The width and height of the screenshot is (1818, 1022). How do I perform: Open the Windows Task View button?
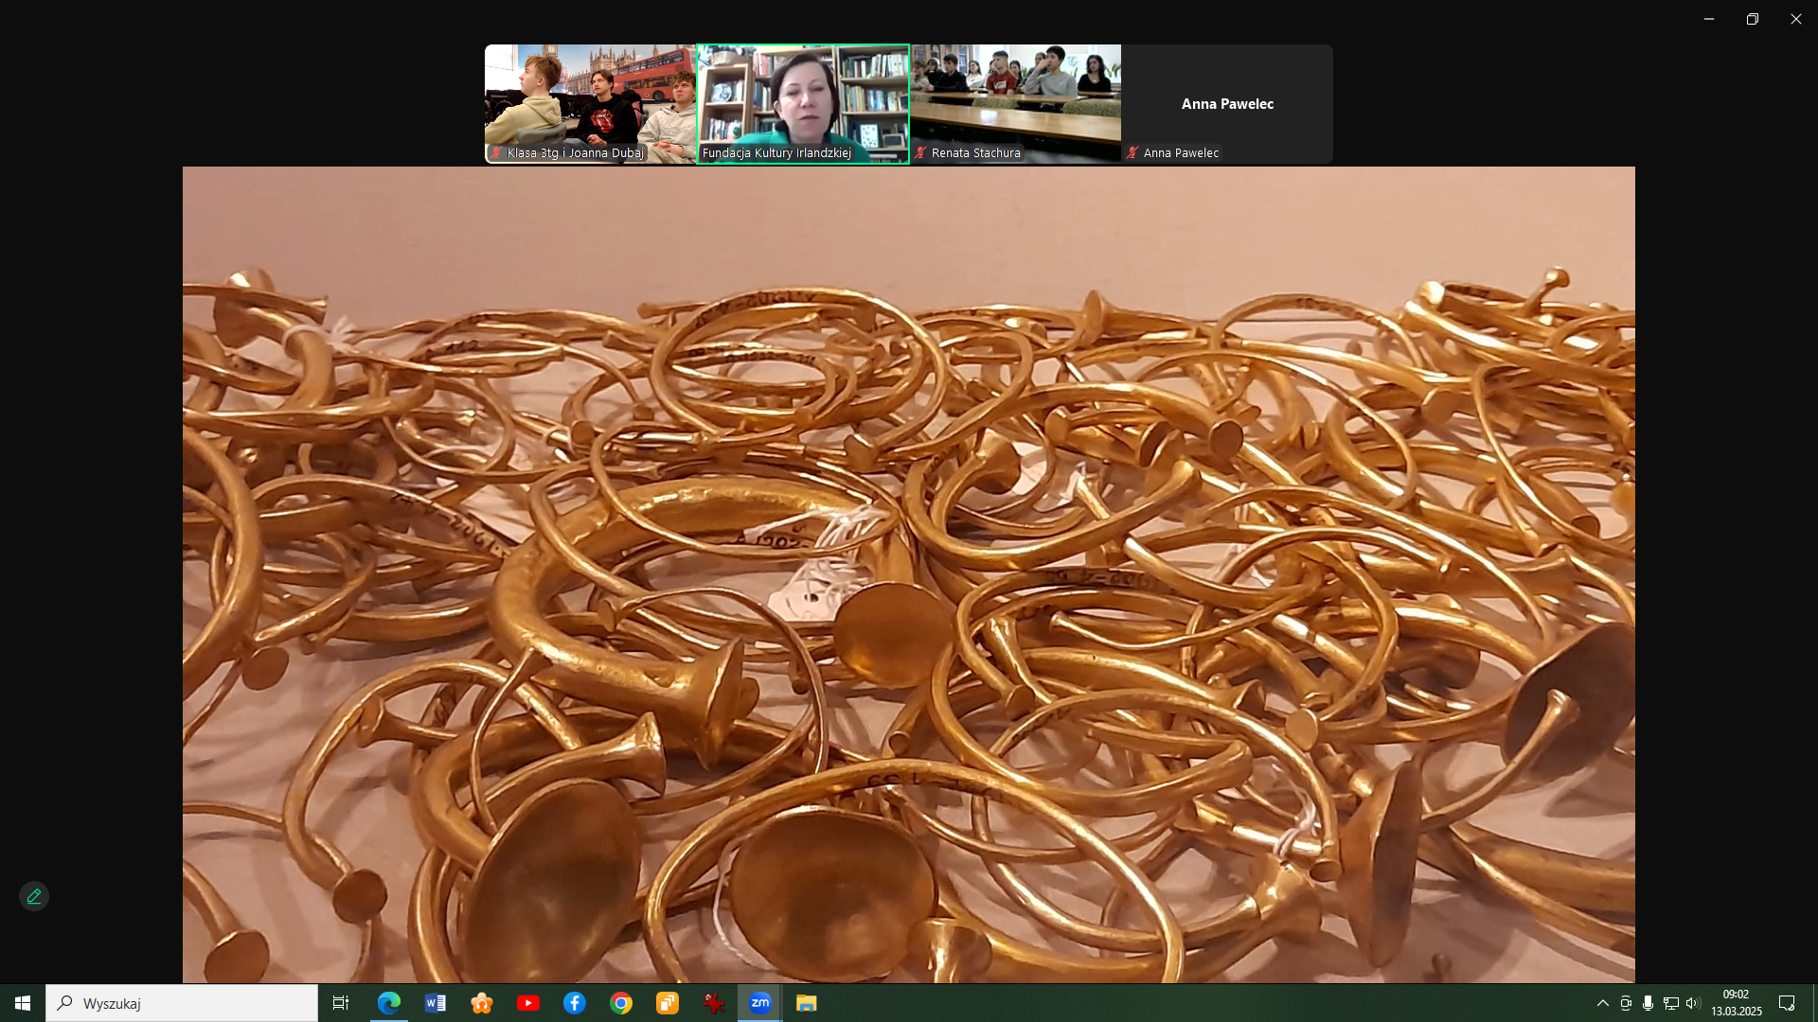(x=341, y=1003)
